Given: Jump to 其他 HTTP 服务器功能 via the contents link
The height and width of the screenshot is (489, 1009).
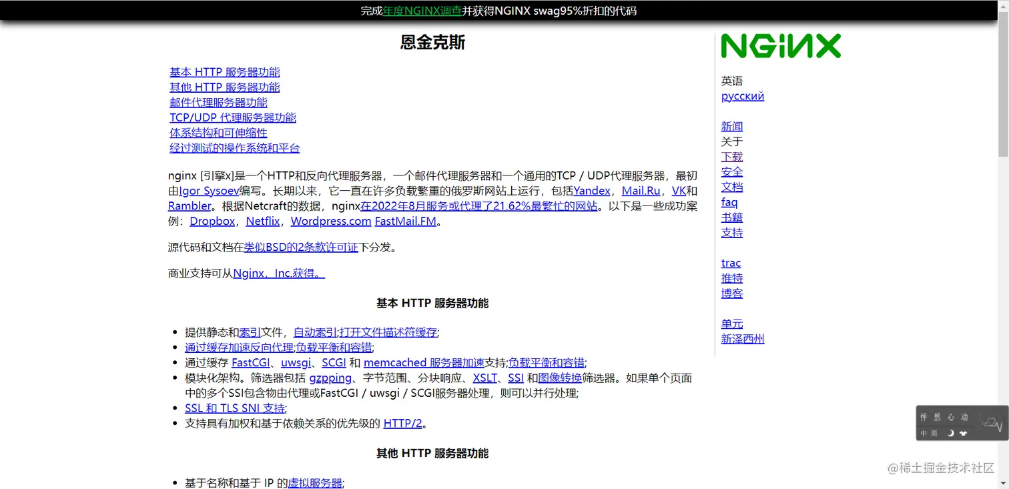Looking at the screenshot, I should 225,87.
